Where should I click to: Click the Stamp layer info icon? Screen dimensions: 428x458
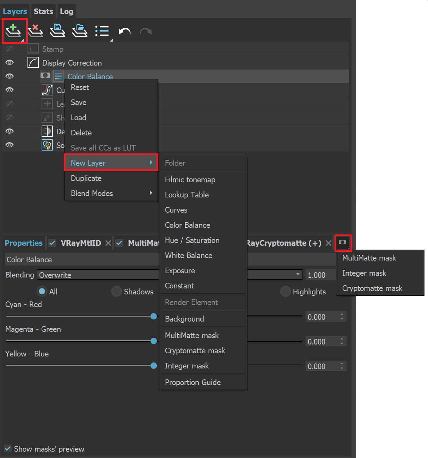pyautogui.click(x=33, y=49)
